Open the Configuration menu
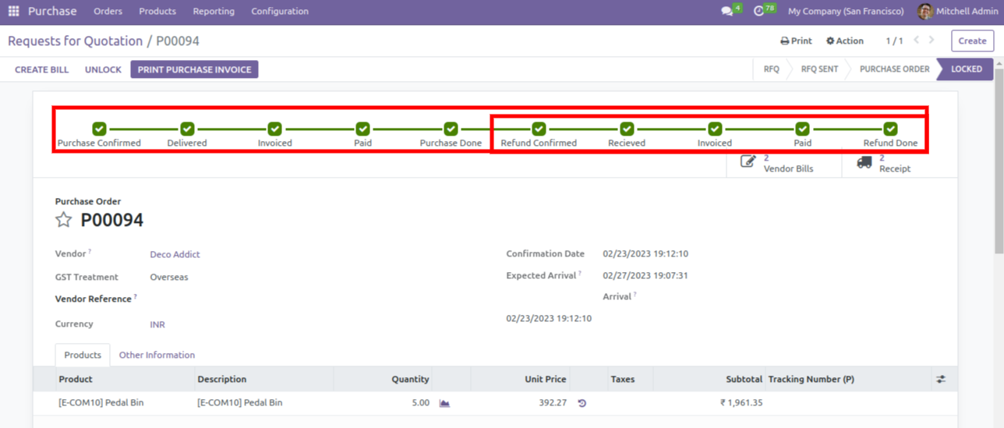 [280, 11]
